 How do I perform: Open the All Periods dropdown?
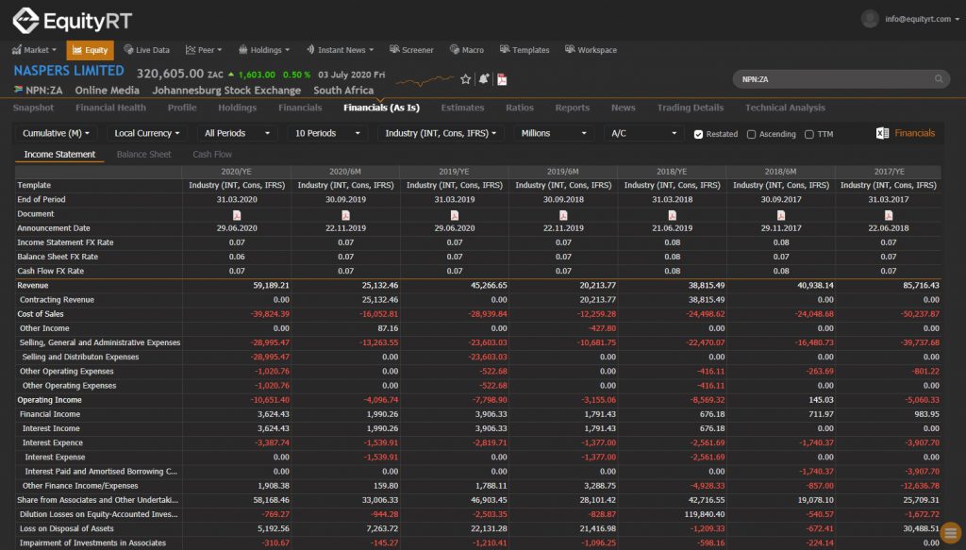pyautogui.click(x=237, y=133)
